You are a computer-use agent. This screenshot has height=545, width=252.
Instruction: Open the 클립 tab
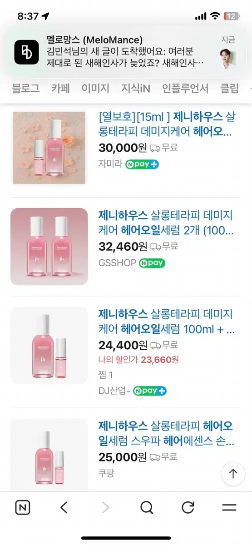(x=229, y=88)
